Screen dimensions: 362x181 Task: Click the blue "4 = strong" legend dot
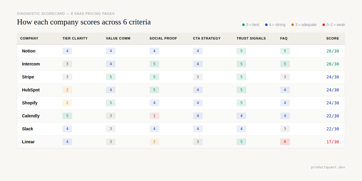pyautogui.click(x=266, y=25)
